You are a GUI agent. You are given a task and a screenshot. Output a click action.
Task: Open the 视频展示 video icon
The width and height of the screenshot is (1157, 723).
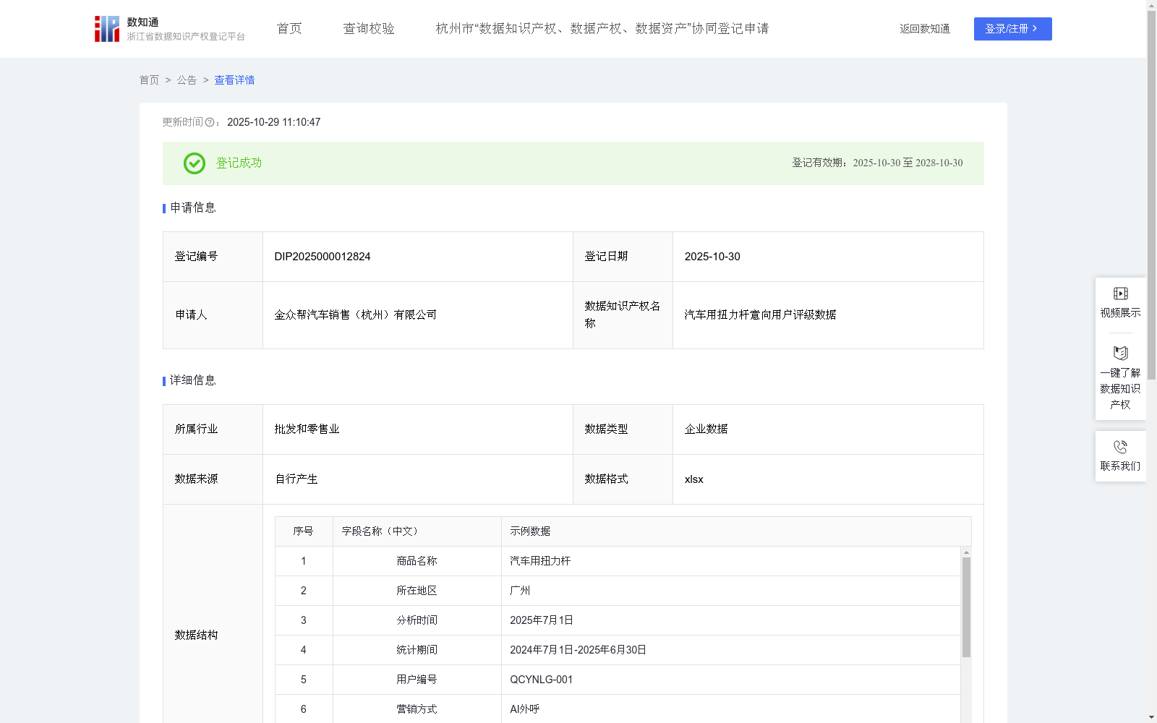tap(1120, 294)
